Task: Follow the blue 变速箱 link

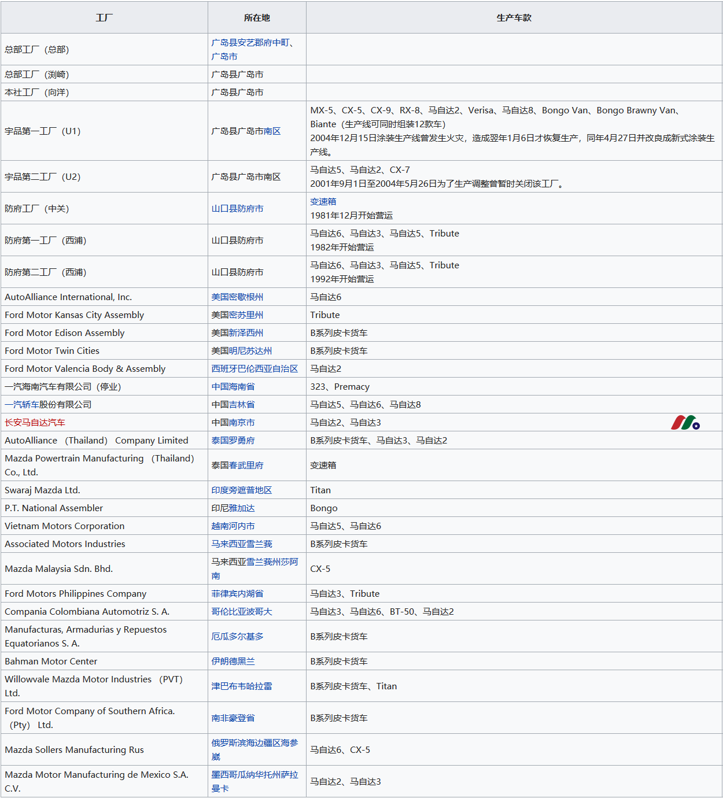Action: pyautogui.click(x=323, y=201)
